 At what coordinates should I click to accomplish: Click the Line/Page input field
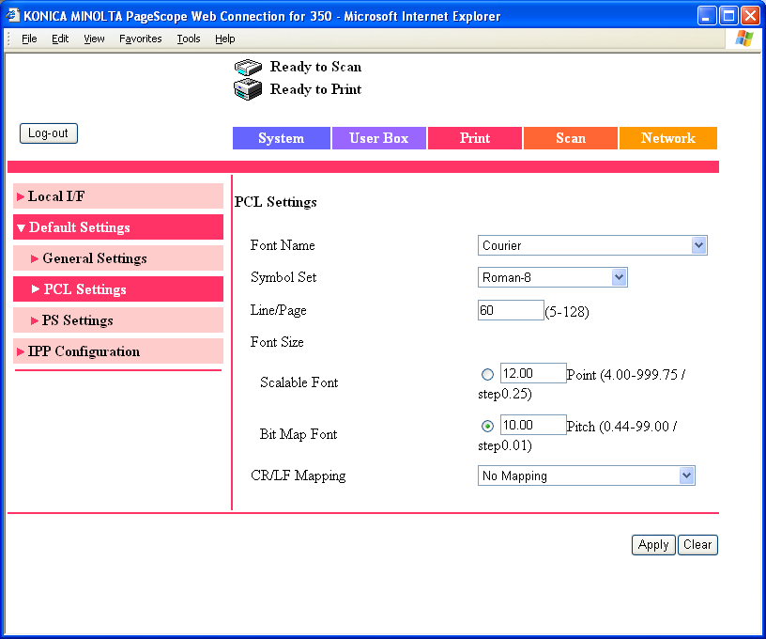click(x=511, y=310)
